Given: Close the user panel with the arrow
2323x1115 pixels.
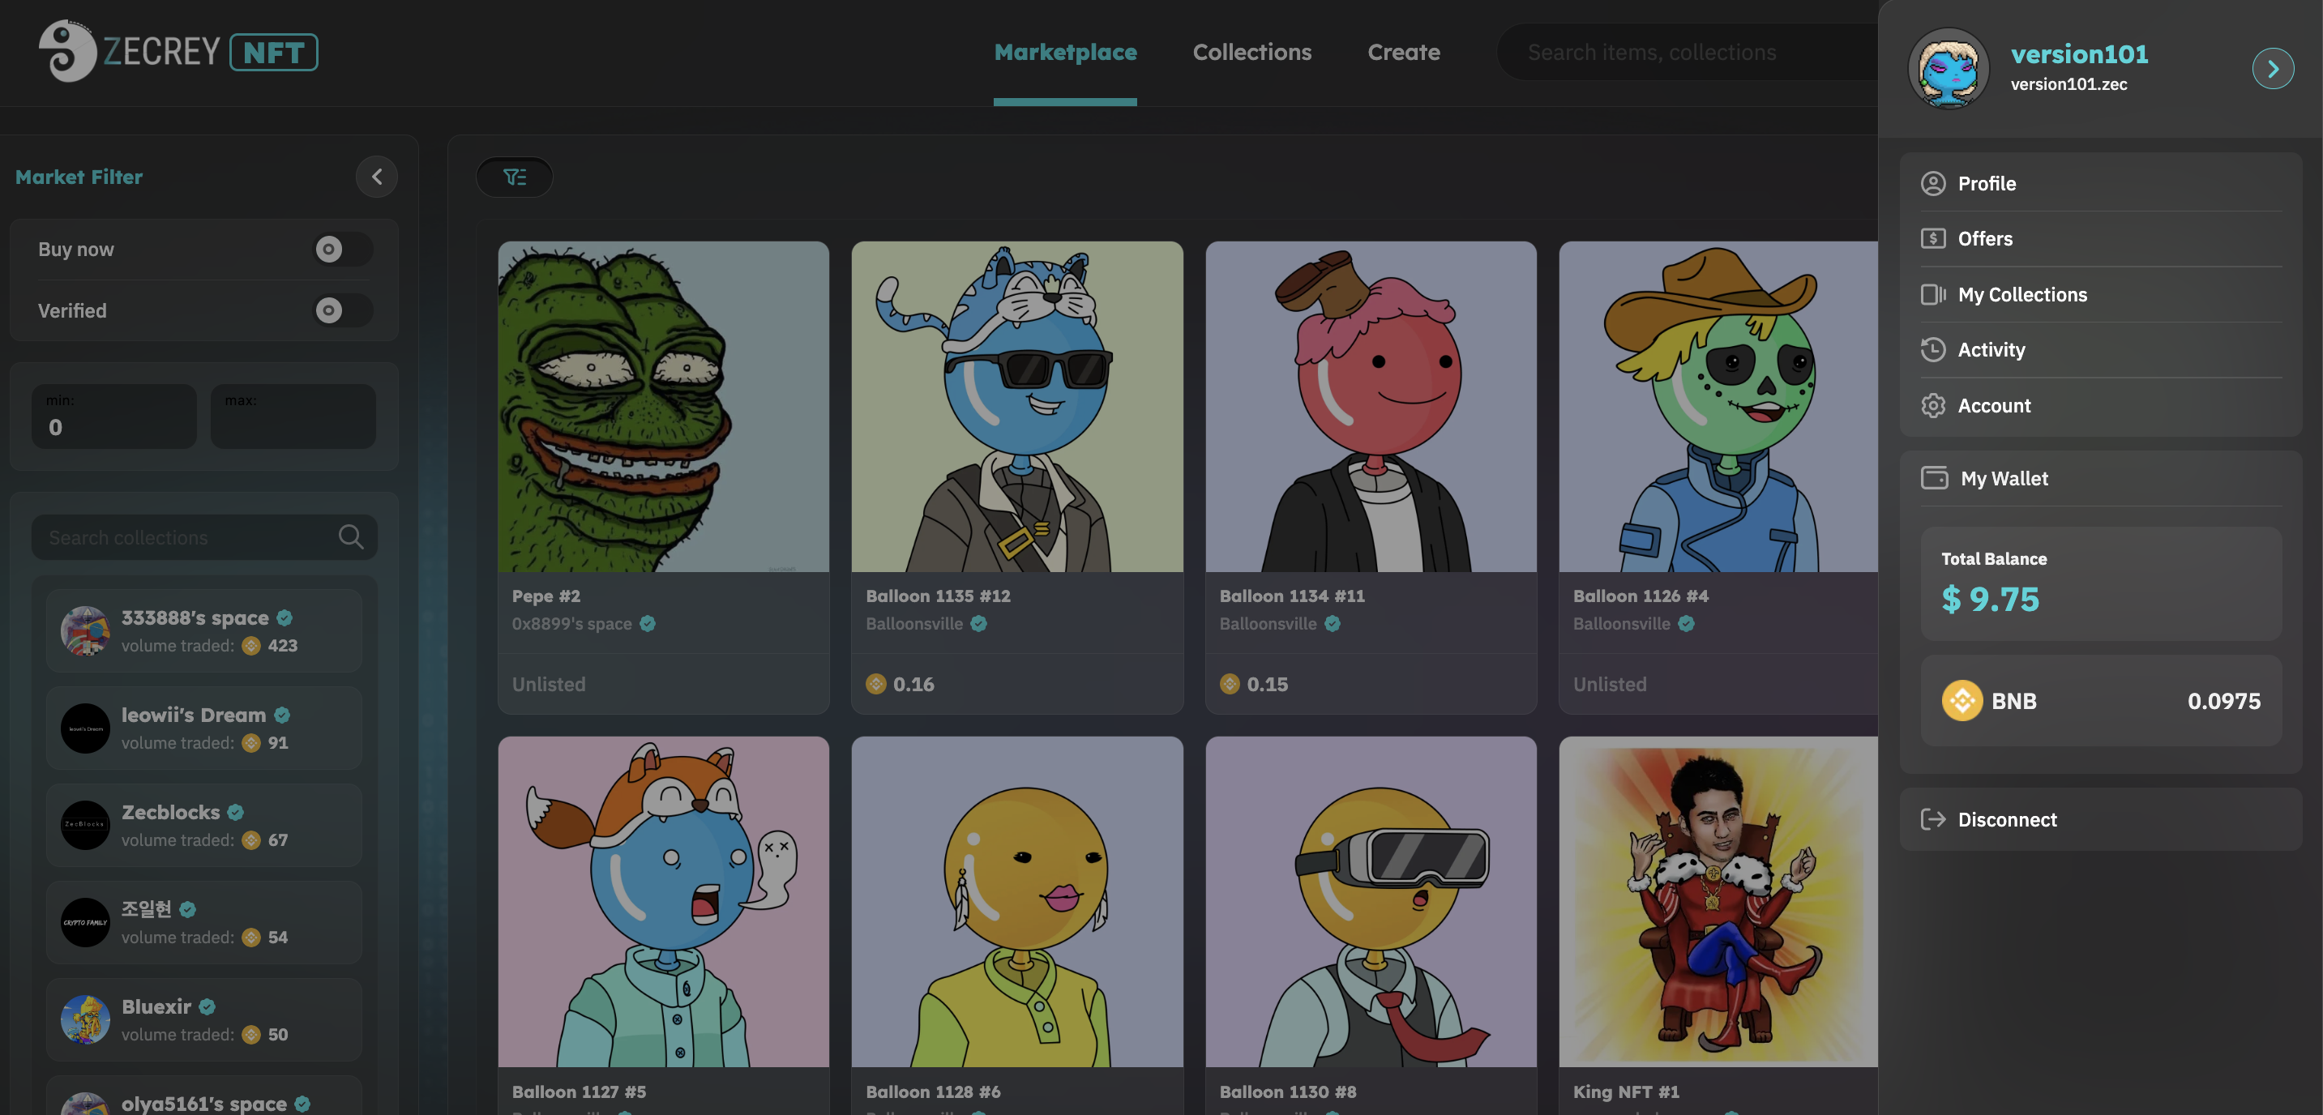Looking at the screenshot, I should click(x=2273, y=69).
